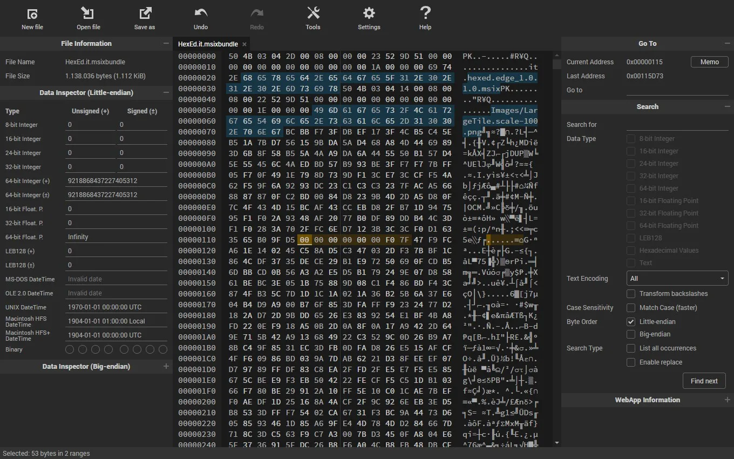The height and width of the screenshot is (459, 734).
Task: Click the file size value 1.138.036 bytes
Action: coord(105,76)
